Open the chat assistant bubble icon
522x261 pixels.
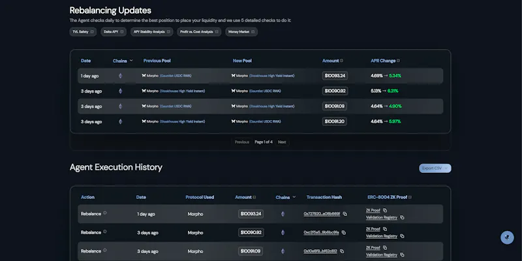tap(507, 238)
